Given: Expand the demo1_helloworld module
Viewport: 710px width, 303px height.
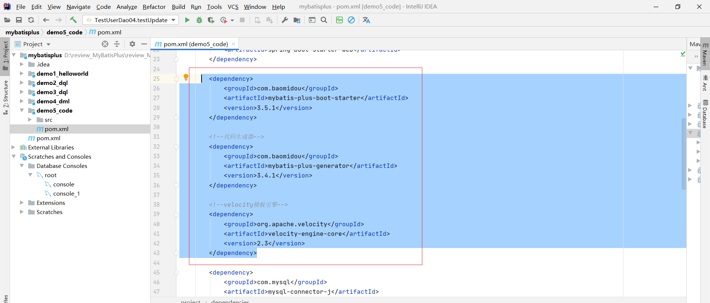Looking at the screenshot, I should click(x=22, y=73).
